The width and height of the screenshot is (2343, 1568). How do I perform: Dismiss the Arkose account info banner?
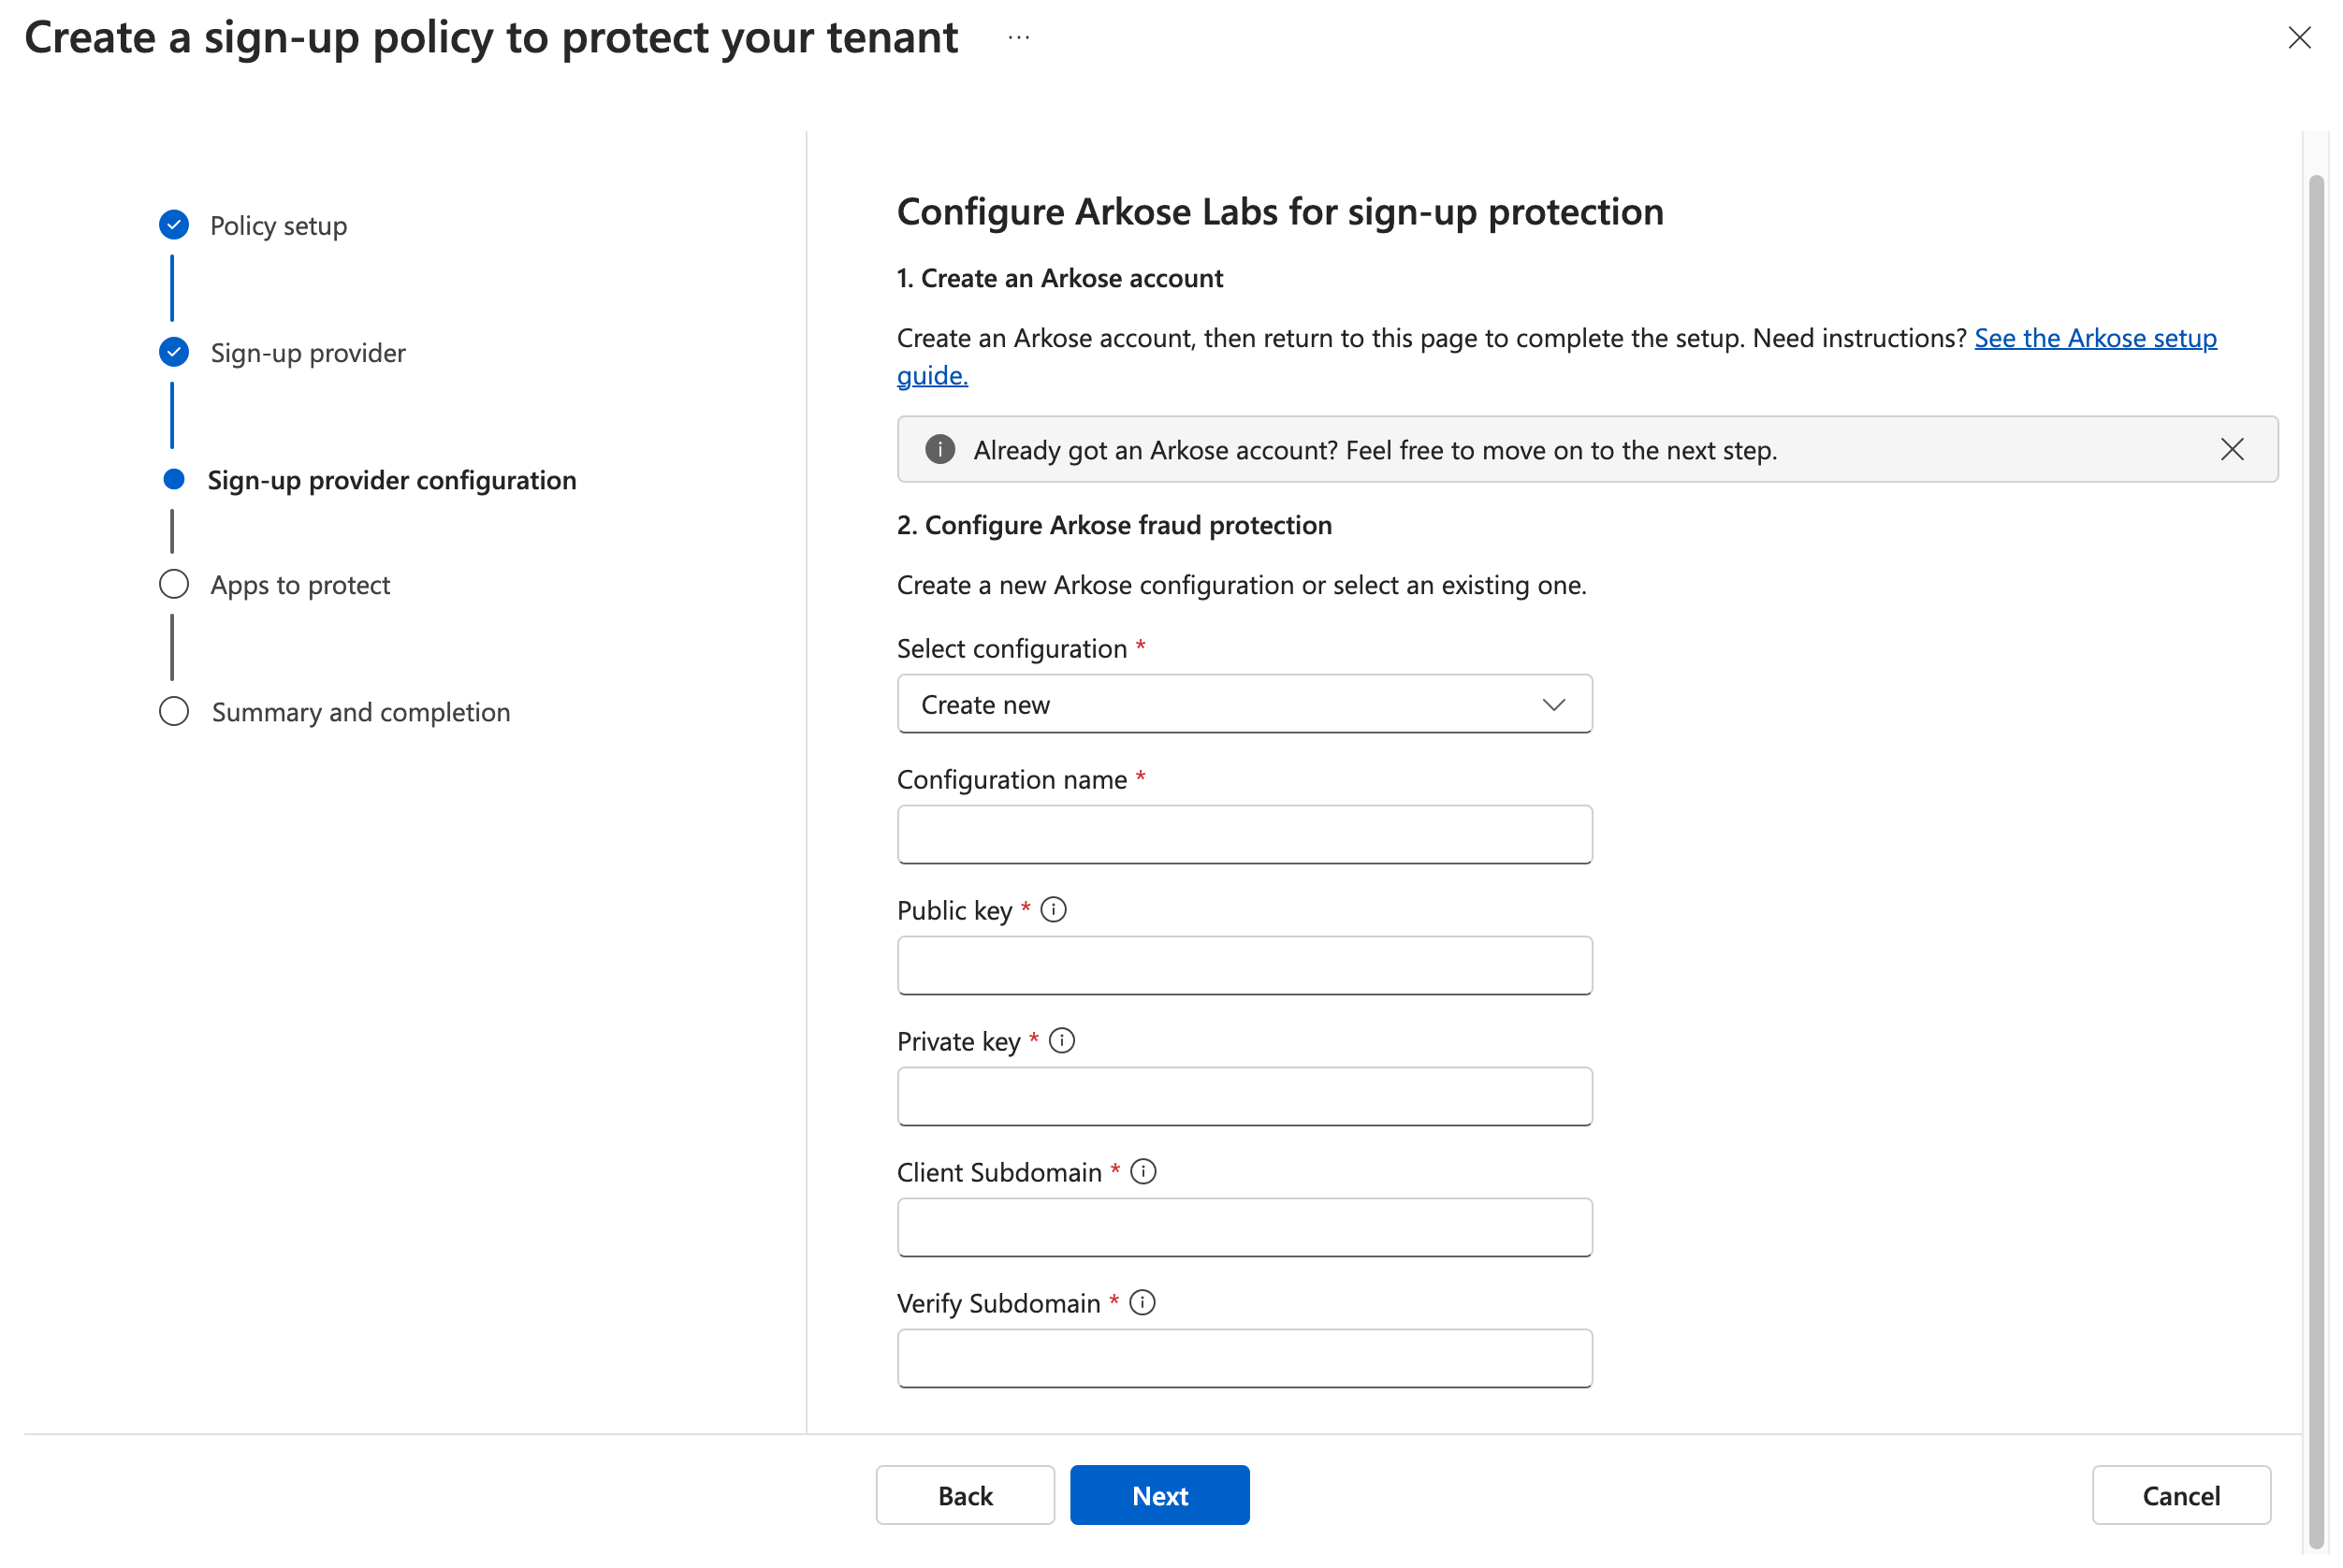(x=2232, y=450)
